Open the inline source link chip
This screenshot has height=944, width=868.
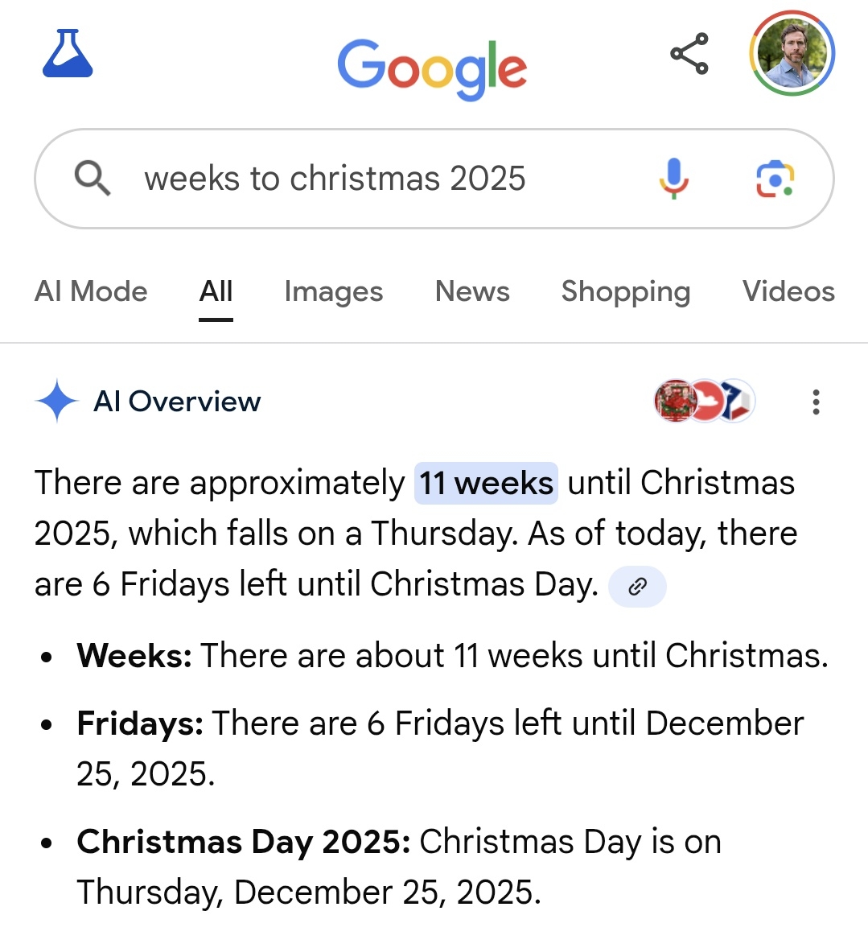(637, 586)
